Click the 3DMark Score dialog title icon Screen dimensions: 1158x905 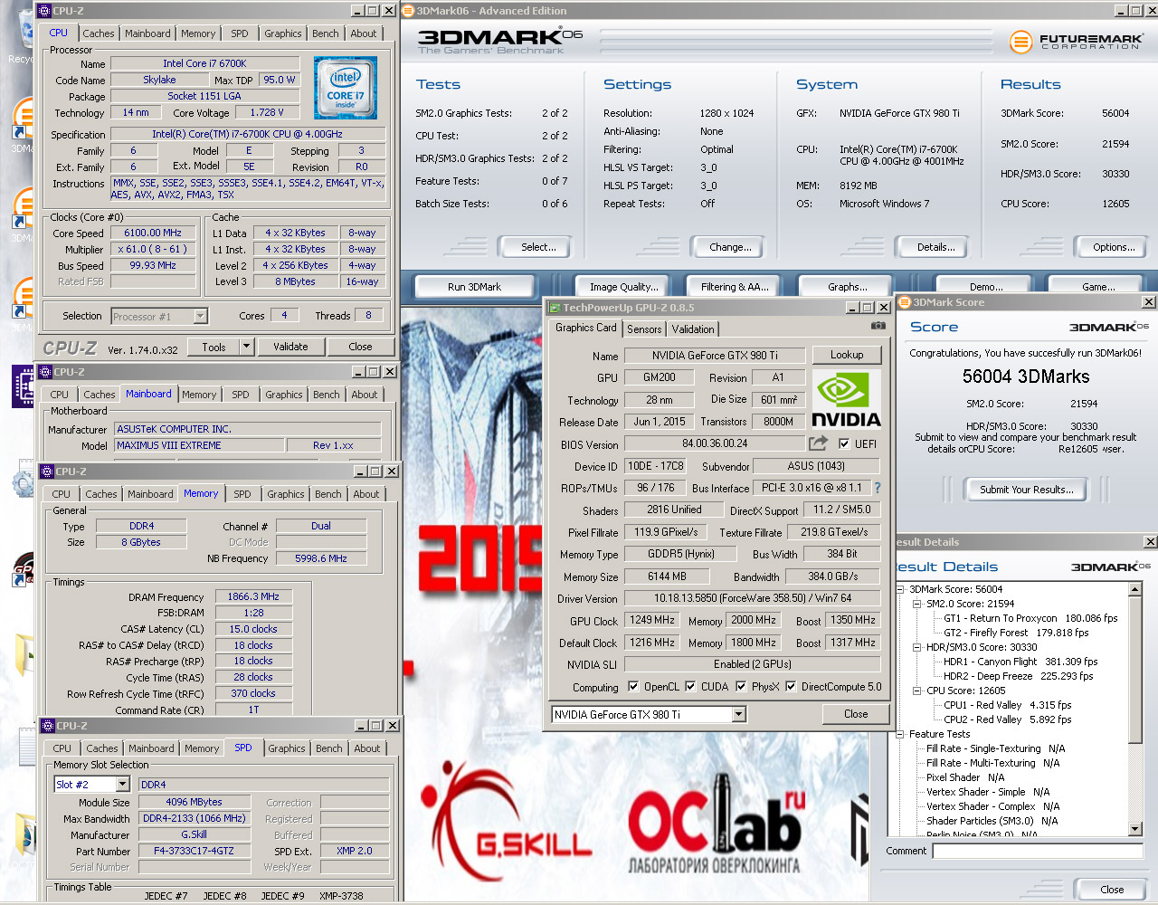904,302
